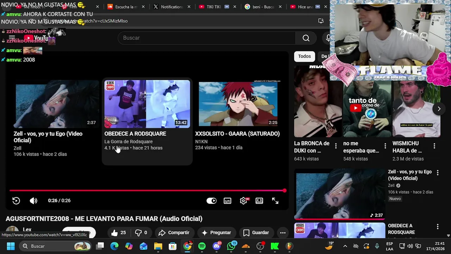Toggle the autoplay switch in the player
The width and height of the screenshot is (451, 254).
(x=211, y=201)
